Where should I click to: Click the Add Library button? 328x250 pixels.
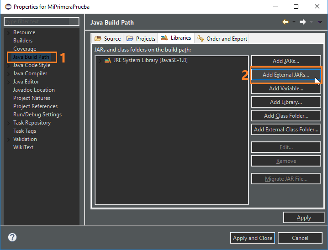[286, 102]
